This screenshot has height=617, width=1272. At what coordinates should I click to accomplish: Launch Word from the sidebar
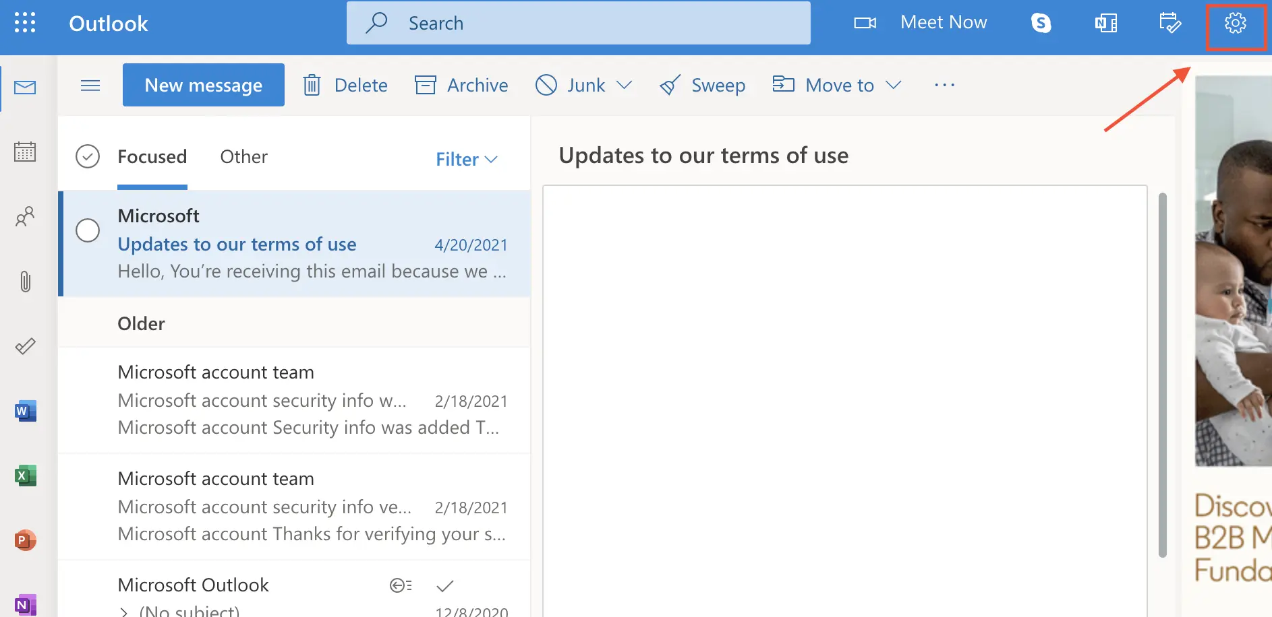click(x=25, y=410)
